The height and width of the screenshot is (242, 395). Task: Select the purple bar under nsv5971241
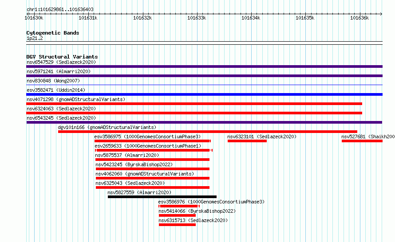tap(204, 76)
